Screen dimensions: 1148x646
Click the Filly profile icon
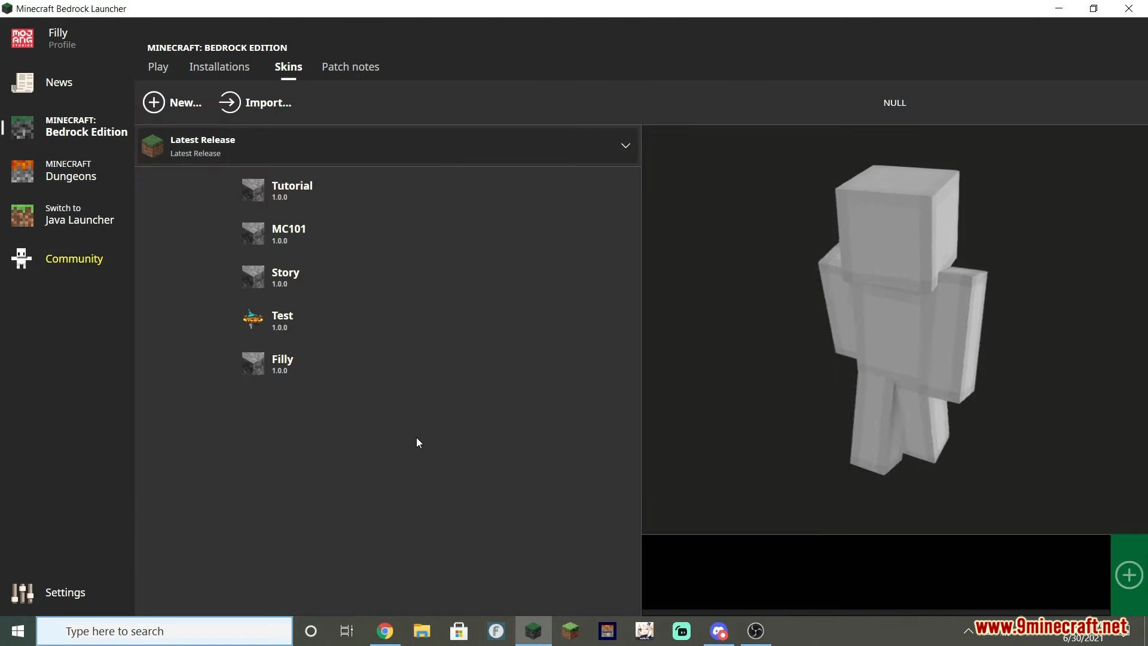point(22,37)
